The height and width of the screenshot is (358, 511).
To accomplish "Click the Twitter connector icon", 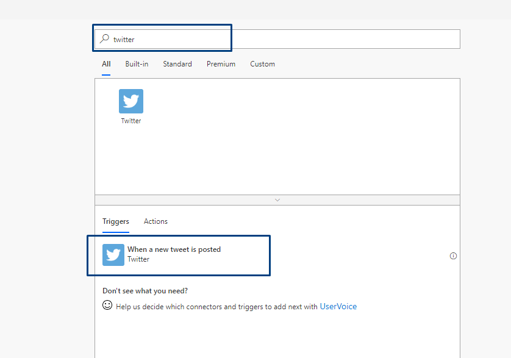I will (131, 101).
